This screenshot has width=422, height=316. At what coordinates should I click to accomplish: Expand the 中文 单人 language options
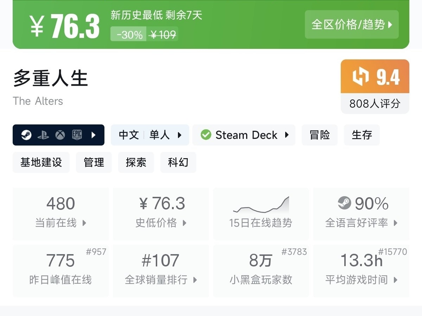[x=150, y=135]
